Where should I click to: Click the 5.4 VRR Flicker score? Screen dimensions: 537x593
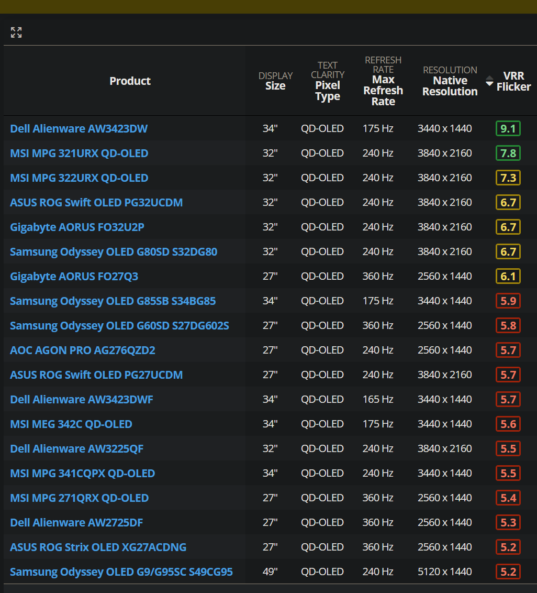coord(508,498)
